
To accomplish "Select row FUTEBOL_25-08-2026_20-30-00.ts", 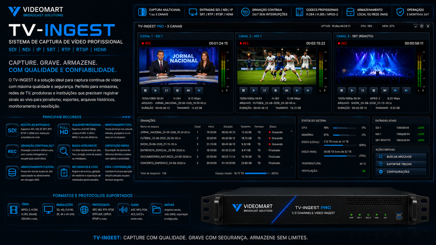I will (214, 138).
